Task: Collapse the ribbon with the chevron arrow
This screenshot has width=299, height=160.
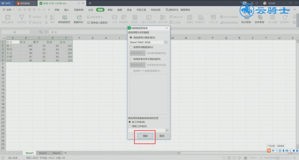Action: point(295,10)
